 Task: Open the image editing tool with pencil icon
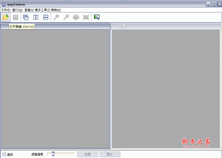pyautogui.click(x=97, y=17)
